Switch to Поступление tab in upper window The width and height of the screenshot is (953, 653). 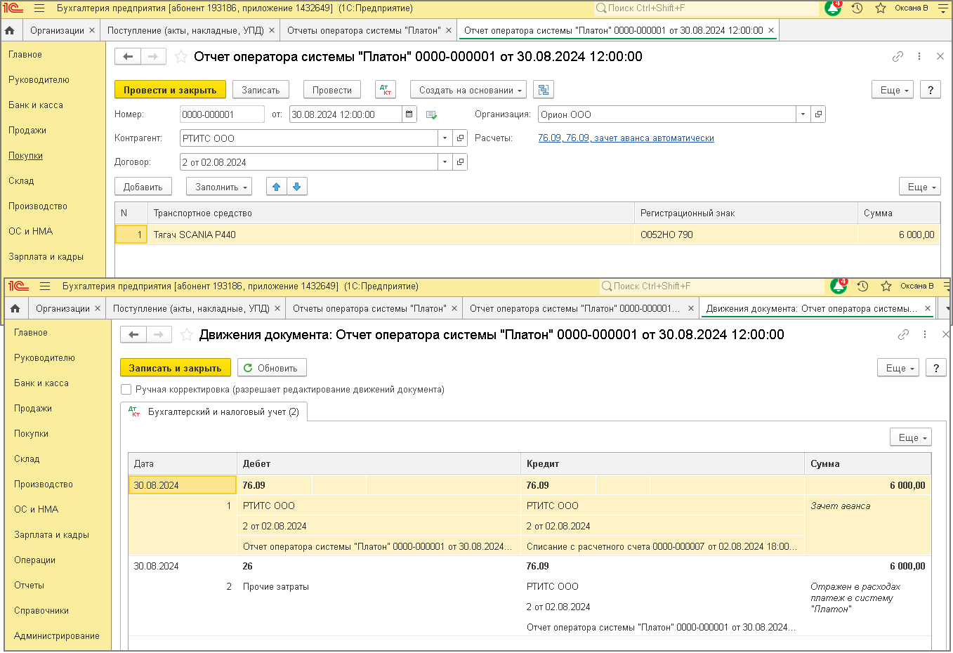(185, 30)
